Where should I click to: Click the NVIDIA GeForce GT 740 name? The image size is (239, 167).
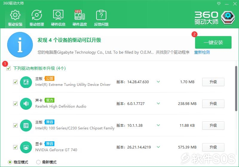56,150
